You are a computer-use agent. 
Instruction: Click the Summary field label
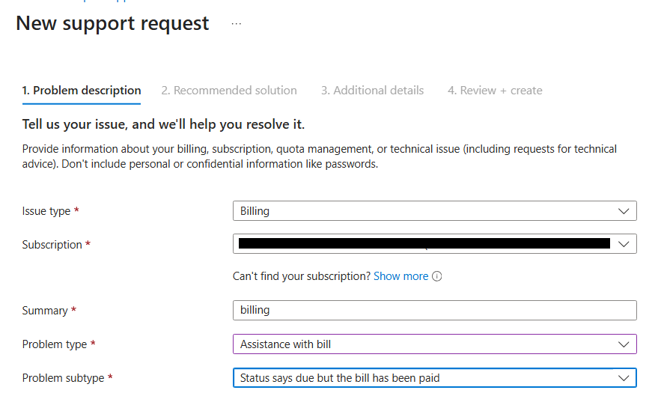coord(45,311)
